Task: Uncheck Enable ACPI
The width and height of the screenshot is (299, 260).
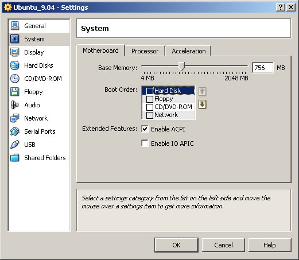Action: tap(145, 129)
